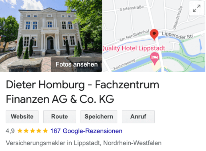
Task: Click Fotos ansehen overlay
Action: point(77,64)
